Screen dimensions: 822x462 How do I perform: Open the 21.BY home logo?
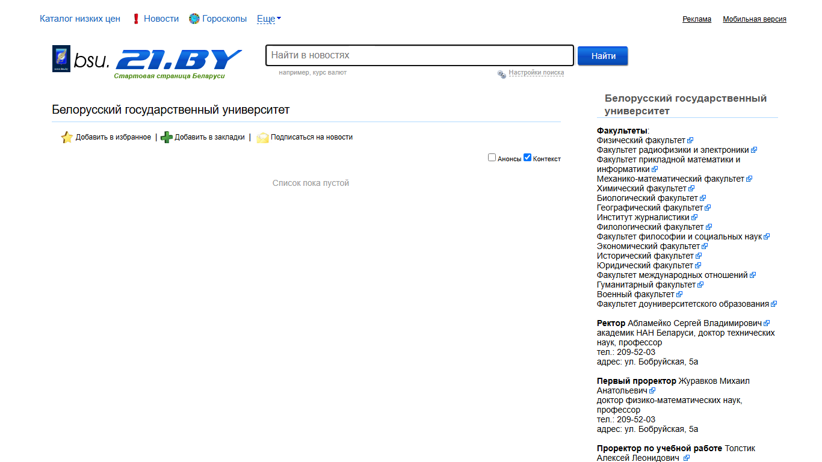[178, 60]
